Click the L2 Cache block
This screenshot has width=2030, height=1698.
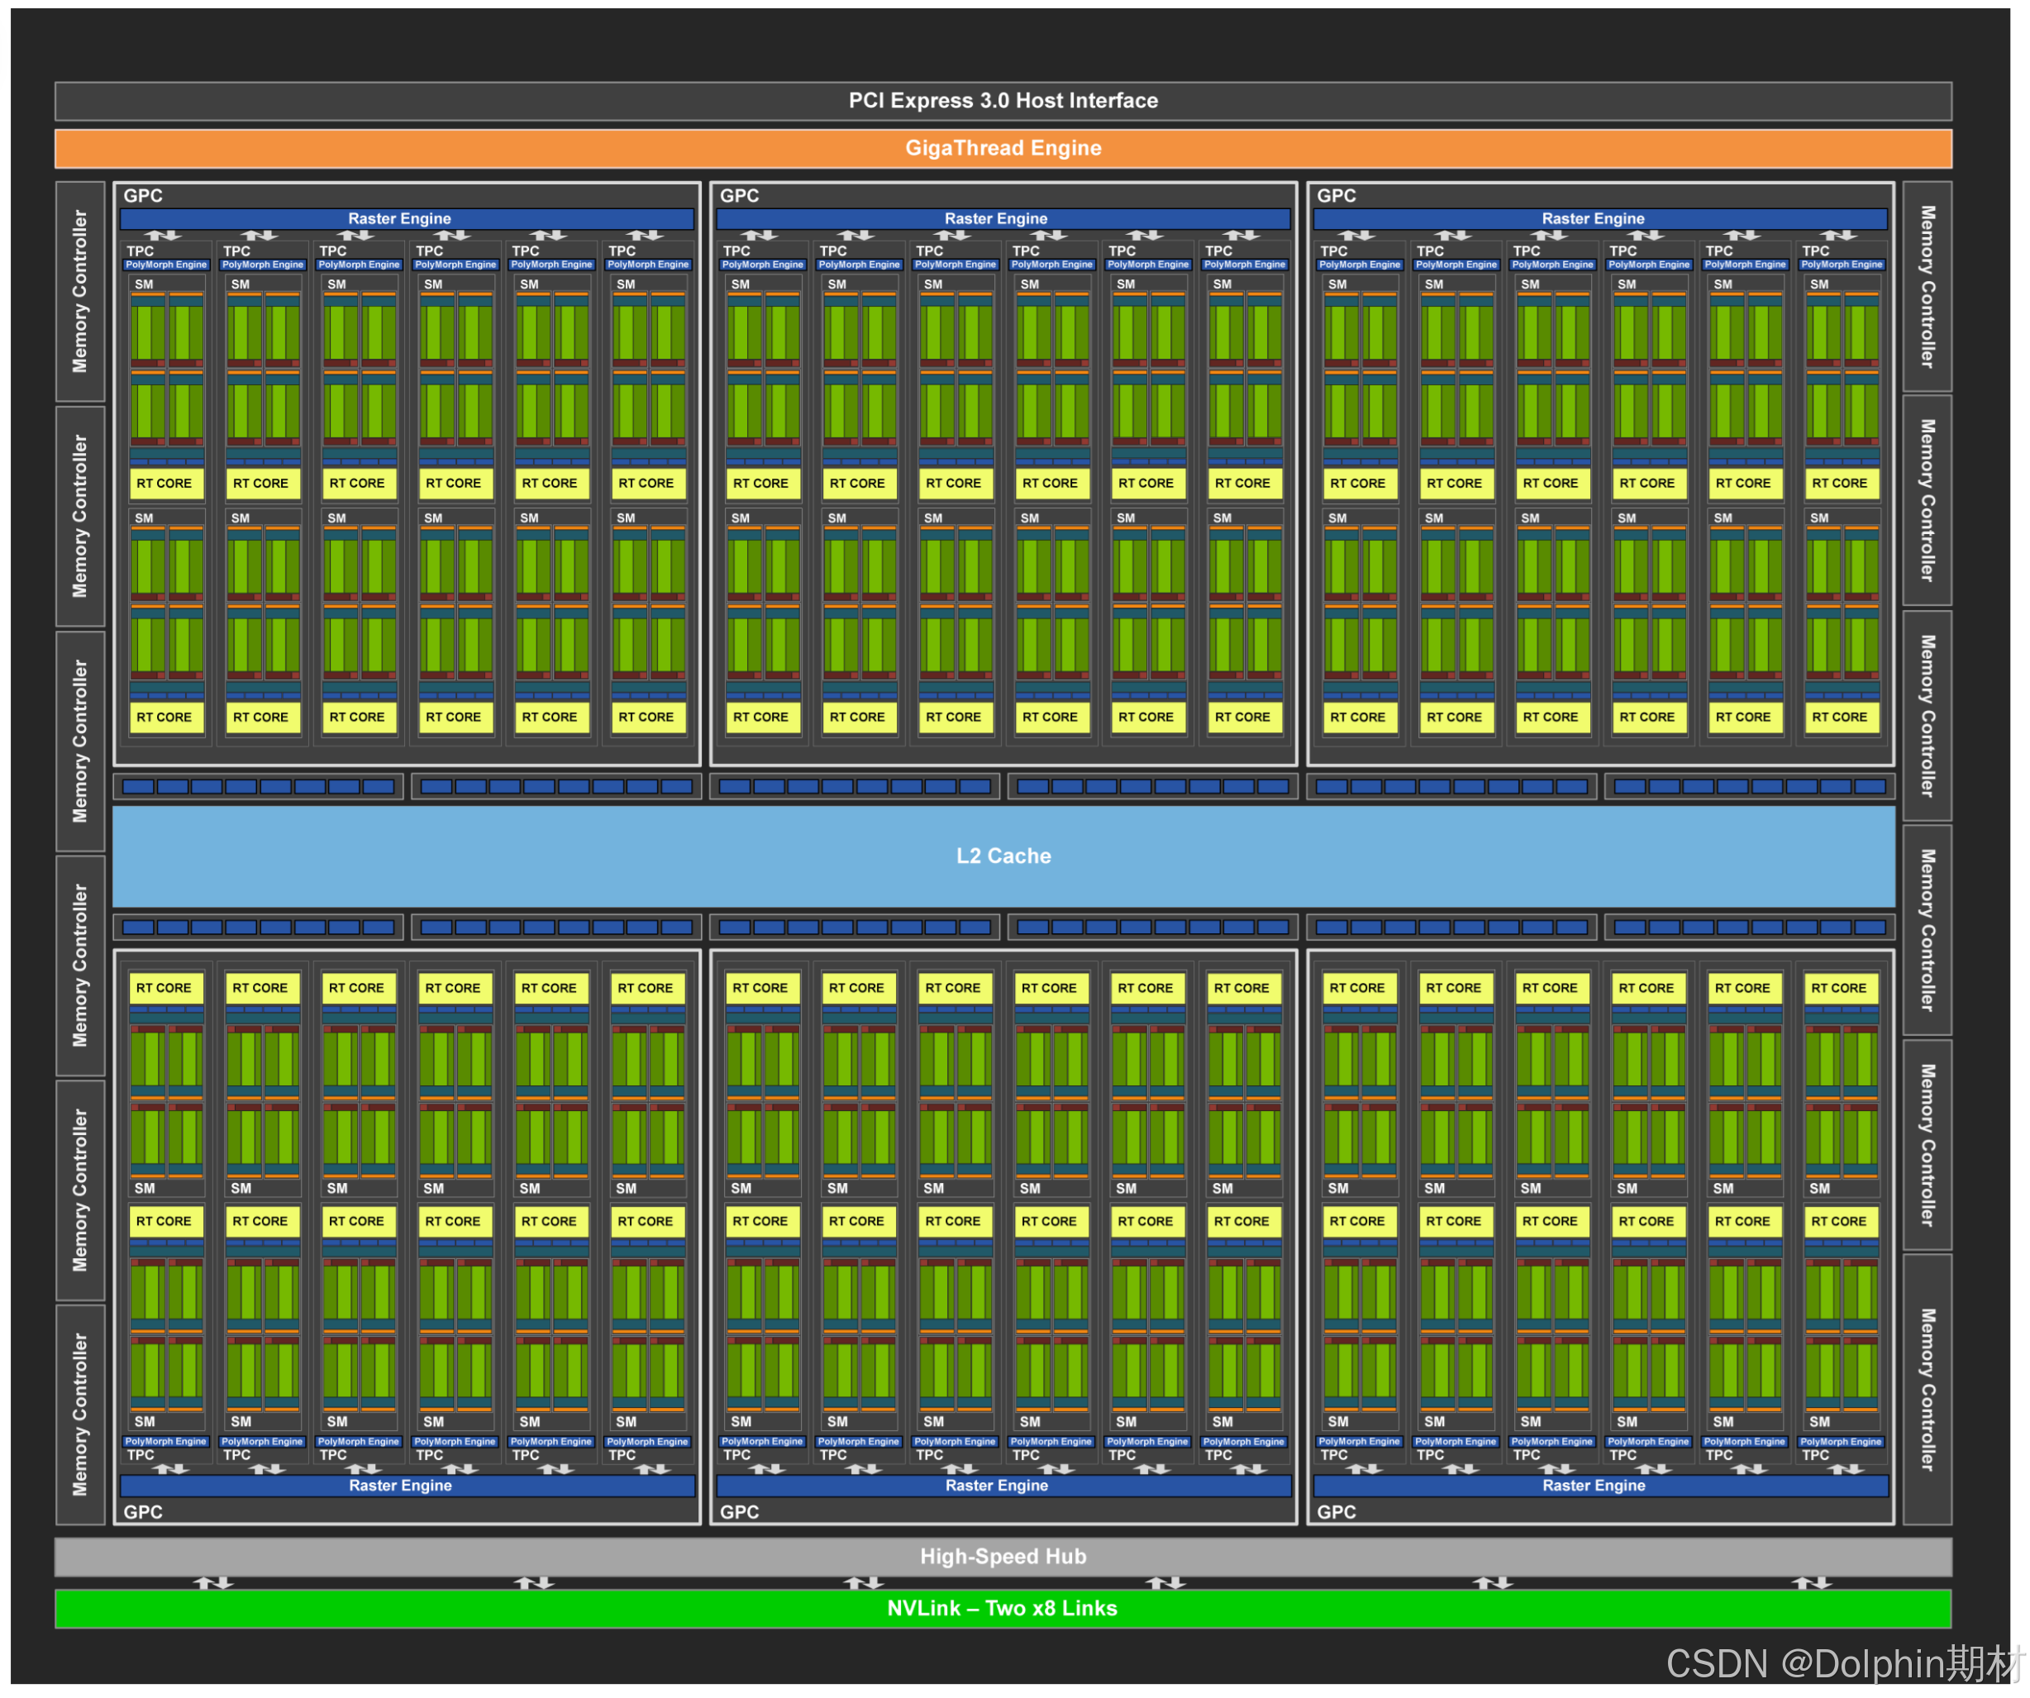1003,856
